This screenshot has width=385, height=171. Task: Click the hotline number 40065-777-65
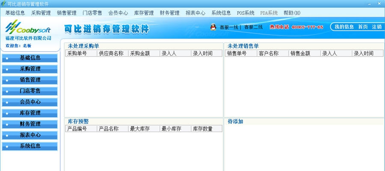click(x=308, y=27)
